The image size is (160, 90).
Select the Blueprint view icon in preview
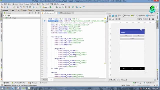coord(113,16)
